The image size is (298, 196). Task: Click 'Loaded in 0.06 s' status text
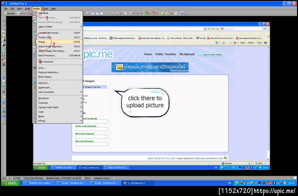pos(102,178)
